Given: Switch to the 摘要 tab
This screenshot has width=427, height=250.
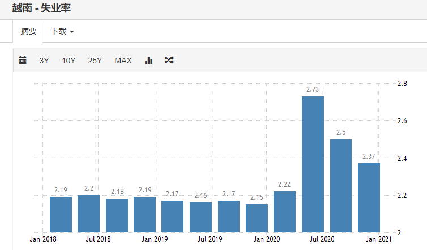Looking at the screenshot, I should [29, 31].
